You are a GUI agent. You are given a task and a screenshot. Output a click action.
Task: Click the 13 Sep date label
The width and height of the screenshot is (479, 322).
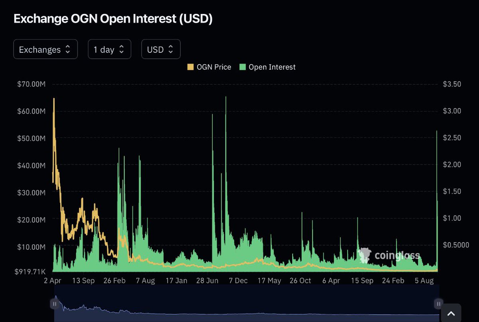click(x=83, y=281)
